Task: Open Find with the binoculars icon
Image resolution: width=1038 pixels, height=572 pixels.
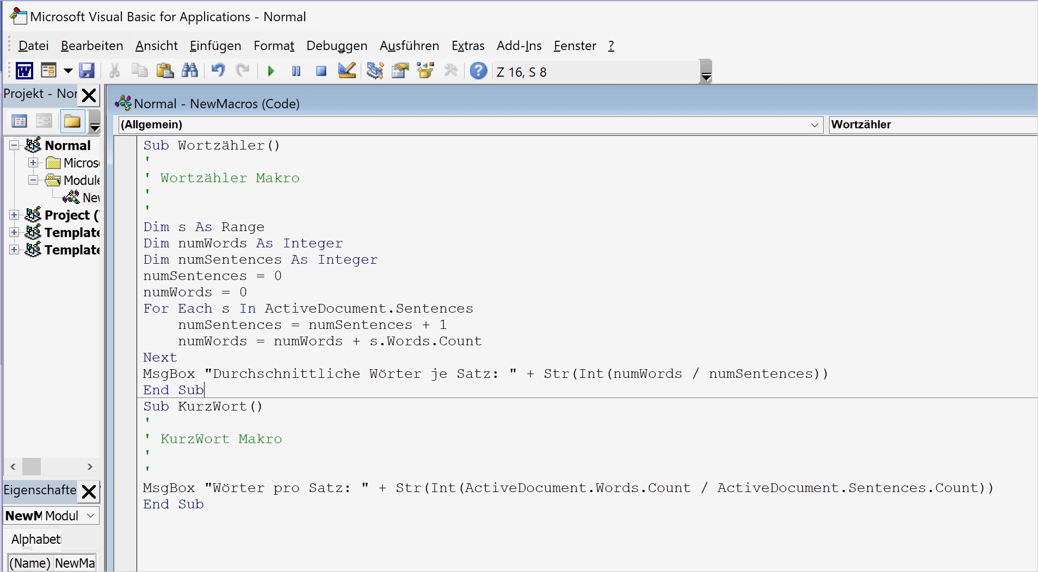Action: tap(190, 71)
